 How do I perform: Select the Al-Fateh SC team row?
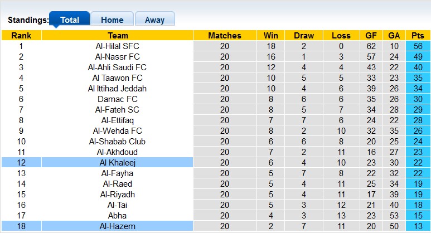pos(118,110)
